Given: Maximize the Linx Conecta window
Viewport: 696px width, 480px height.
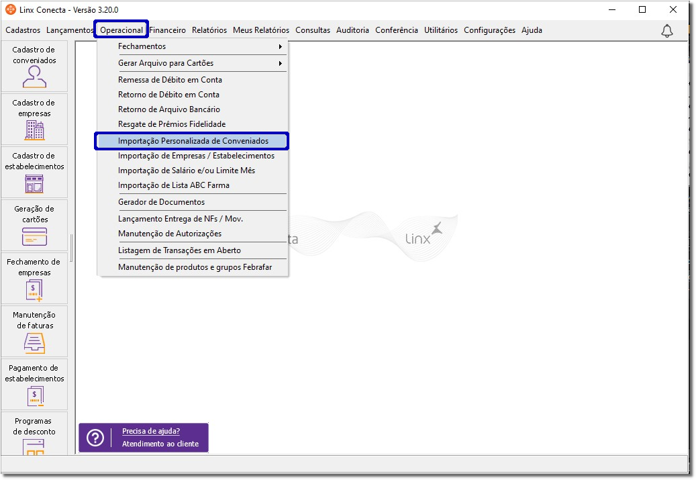Looking at the screenshot, I should point(642,9).
